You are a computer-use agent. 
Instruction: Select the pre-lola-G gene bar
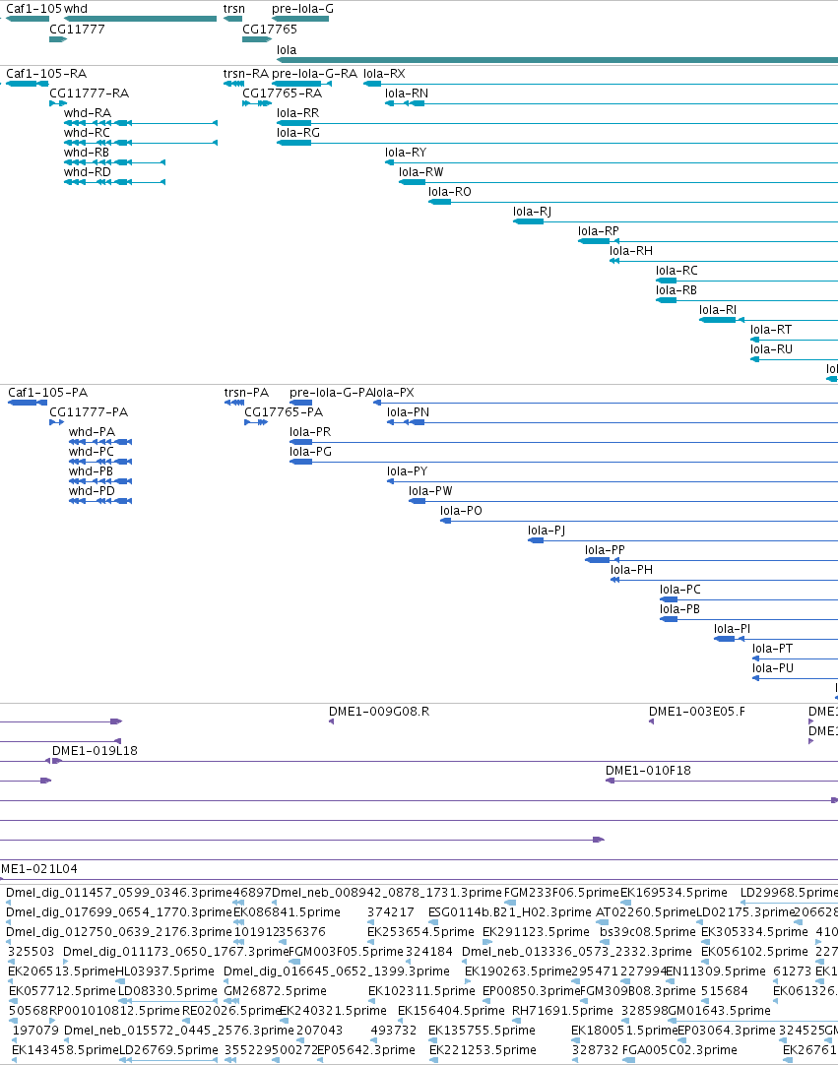click(x=300, y=19)
